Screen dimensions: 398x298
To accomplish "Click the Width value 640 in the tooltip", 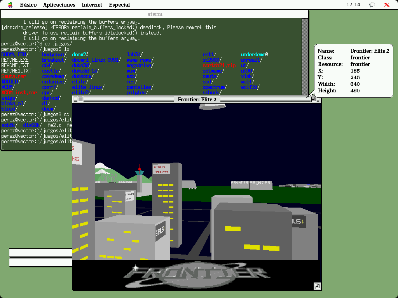I will (x=355, y=84).
